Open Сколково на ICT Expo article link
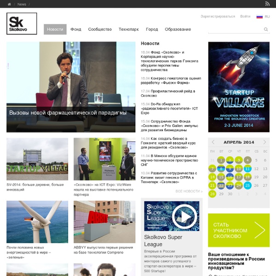 point(103,190)
